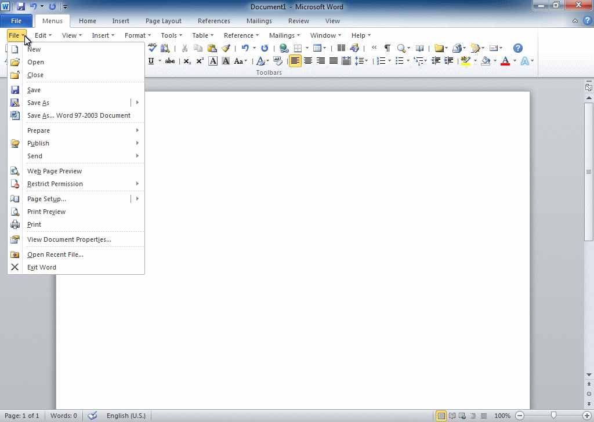Decrease zoom with the minus control
This screenshot has height=422, width=594.
(x=520, y=416)
